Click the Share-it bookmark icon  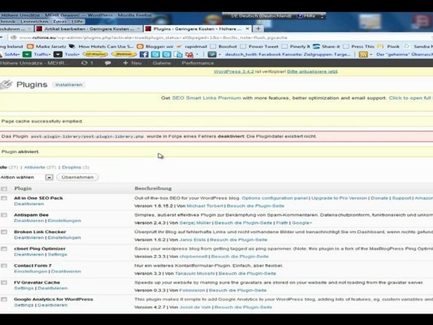(316, 46)
